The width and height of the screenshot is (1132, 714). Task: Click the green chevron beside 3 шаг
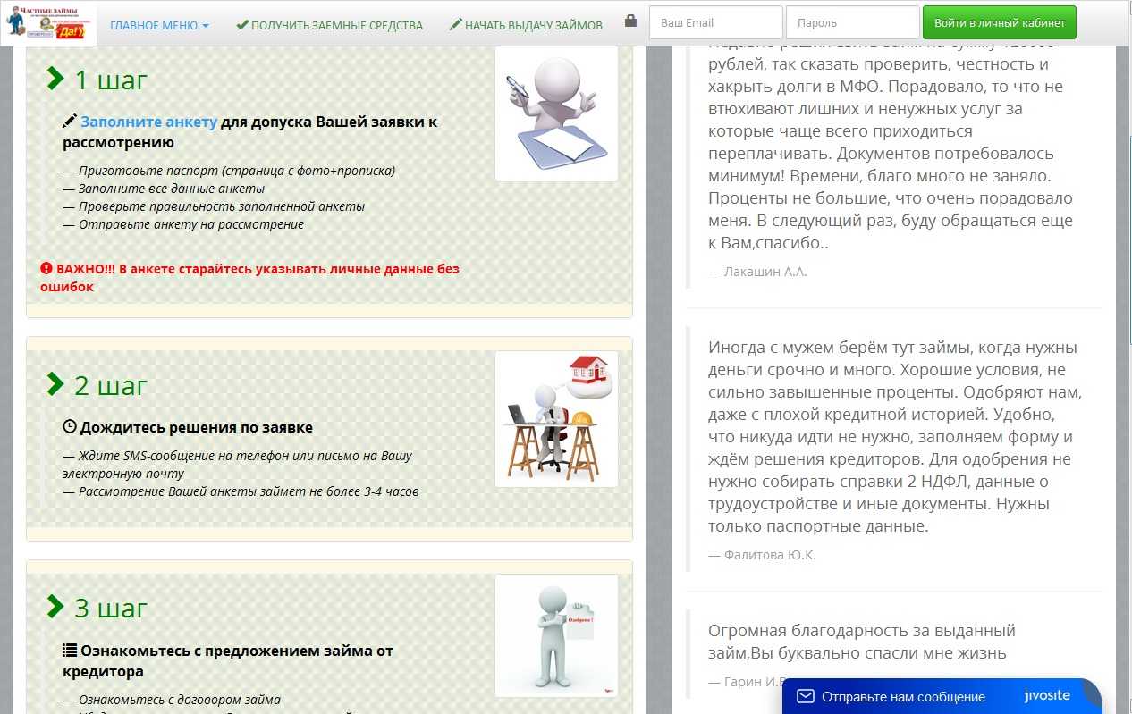coord(55,607)
